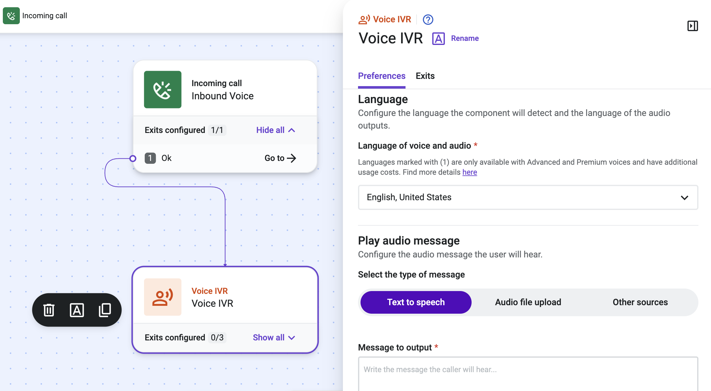Collapse exits with Hide all
The width and height of the screenshot is (711, 391).
tap(276, 130)
